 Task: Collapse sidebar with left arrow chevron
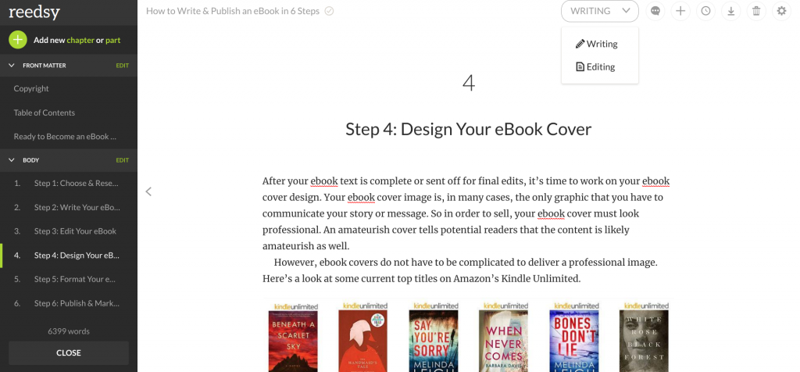click(x=148, y=191)
